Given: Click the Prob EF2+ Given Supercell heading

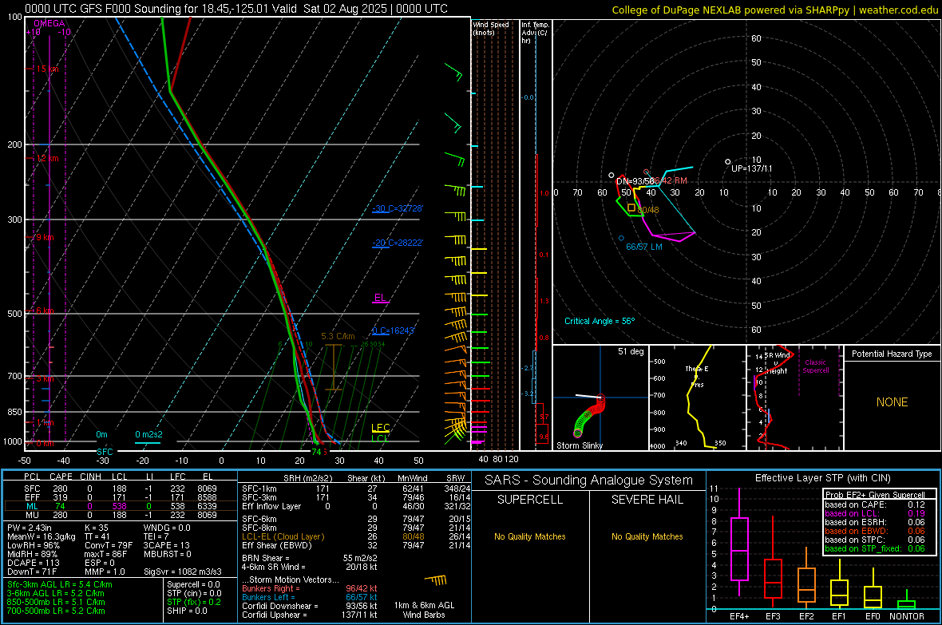Looking at the screenshot, I should [x=875, y=495].
